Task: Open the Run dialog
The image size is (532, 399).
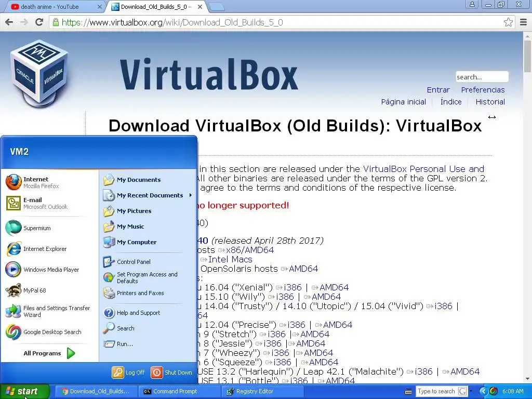Action: (118, 344)
